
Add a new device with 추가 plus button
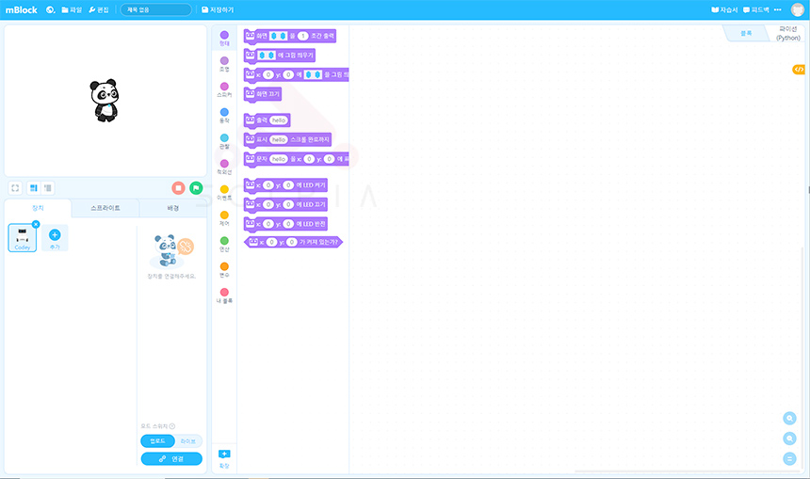click(55, 238)
